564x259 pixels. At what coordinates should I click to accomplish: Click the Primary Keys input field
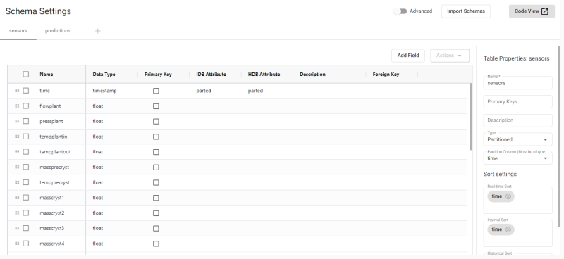click(517, 101)
